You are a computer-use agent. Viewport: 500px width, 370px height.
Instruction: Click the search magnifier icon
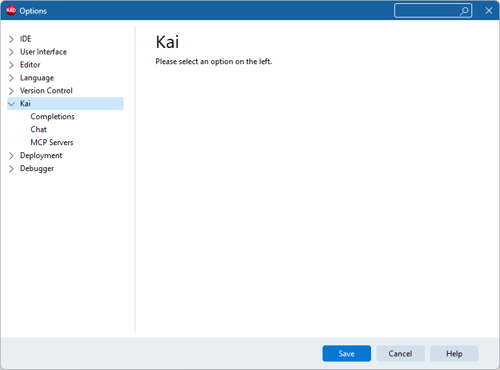[464, 10]
